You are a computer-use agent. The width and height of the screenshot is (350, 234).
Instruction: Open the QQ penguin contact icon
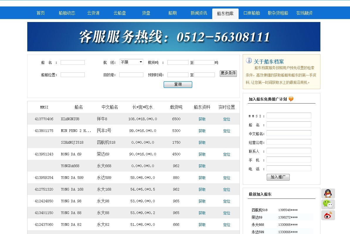coord(328,193)
